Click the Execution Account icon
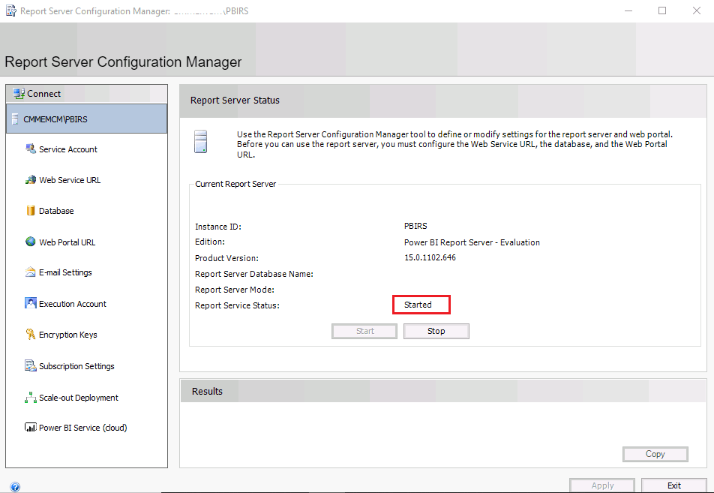714x493 pixels. click(x=31, y=303)
